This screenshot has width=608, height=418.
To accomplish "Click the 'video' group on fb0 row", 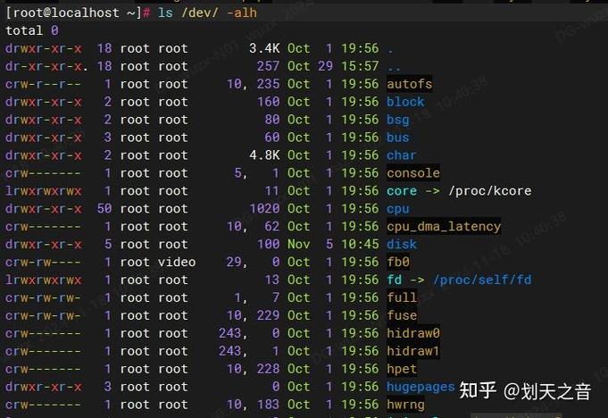I will pos(177,262).
